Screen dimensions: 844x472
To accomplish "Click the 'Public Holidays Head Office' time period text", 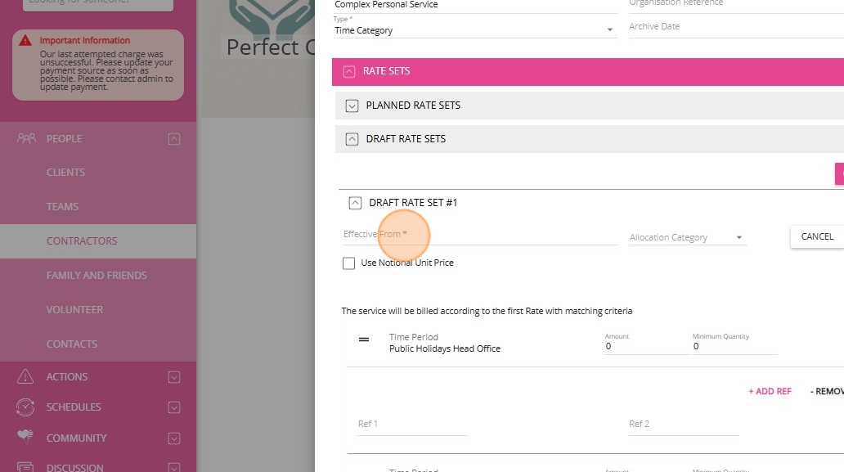I will tap(445, 348).
